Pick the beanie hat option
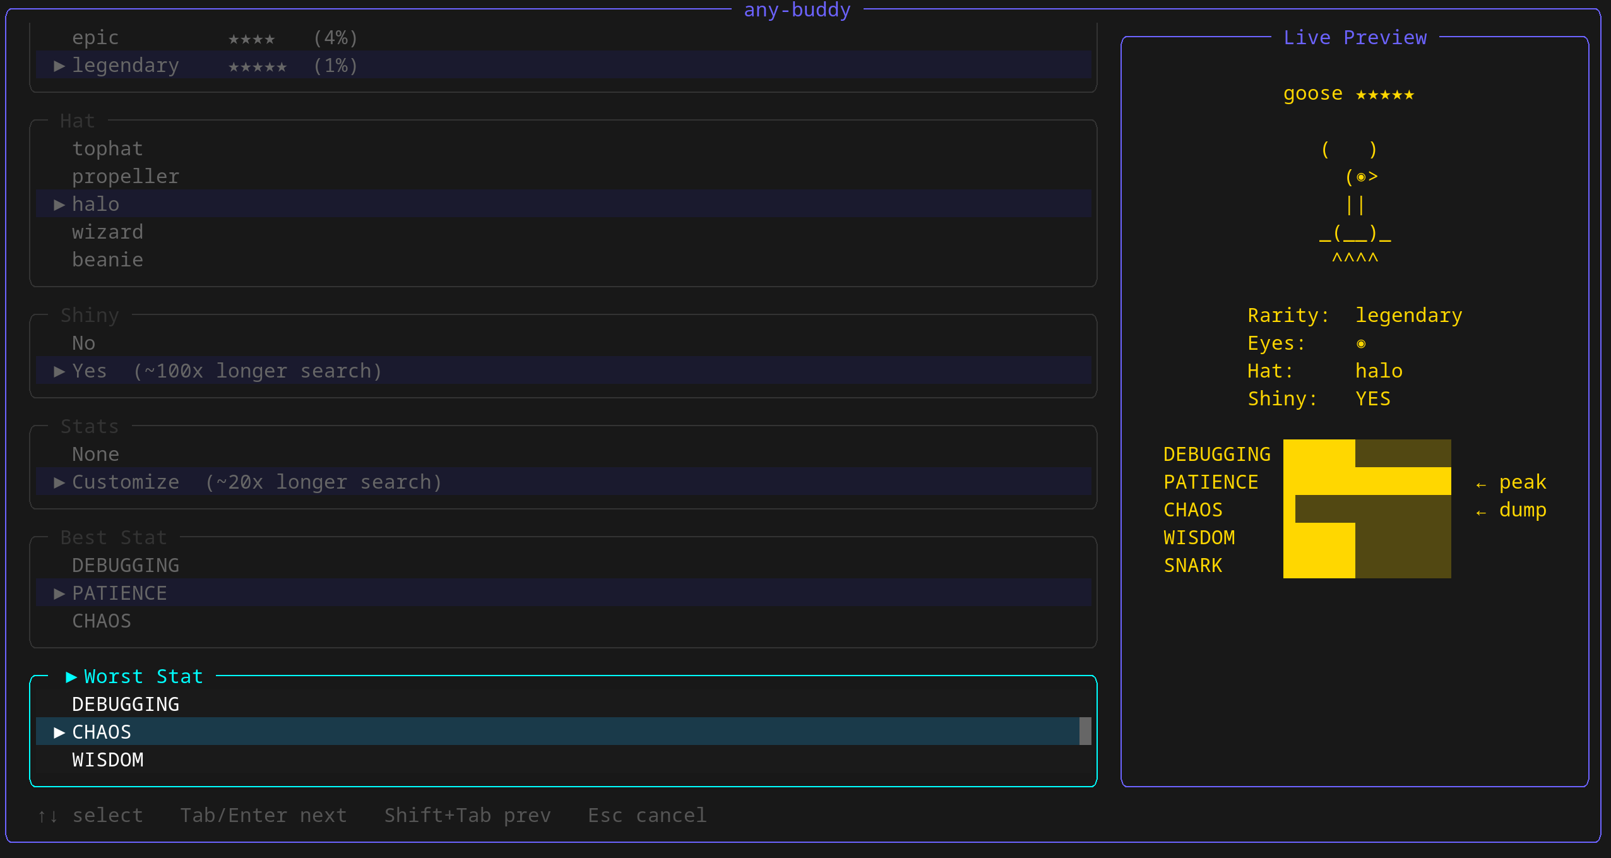 point(107,259)
